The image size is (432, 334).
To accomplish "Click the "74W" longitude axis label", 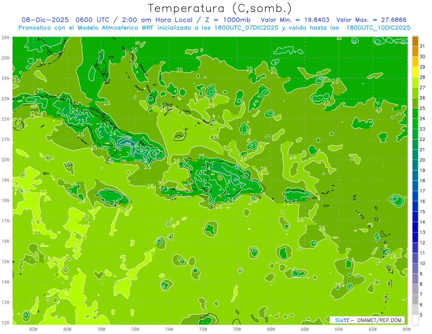I will (x=169, y=329).
